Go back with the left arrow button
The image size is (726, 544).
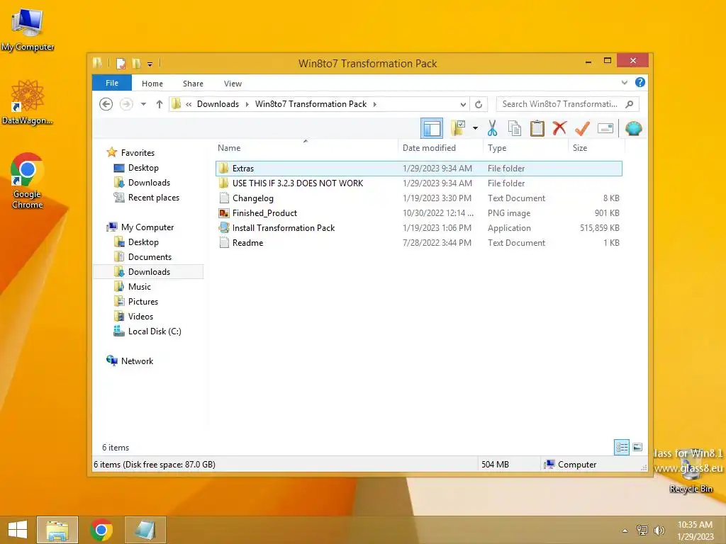(x=106, y=104)
